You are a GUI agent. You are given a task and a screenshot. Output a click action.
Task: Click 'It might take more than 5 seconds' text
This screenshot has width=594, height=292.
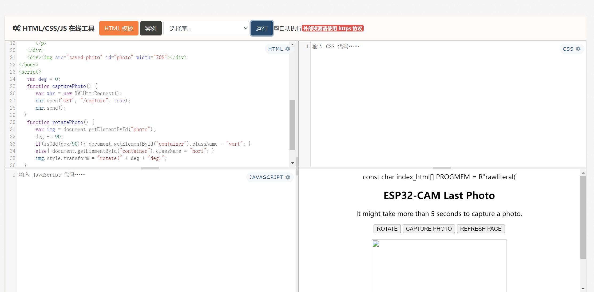point(439,214)
